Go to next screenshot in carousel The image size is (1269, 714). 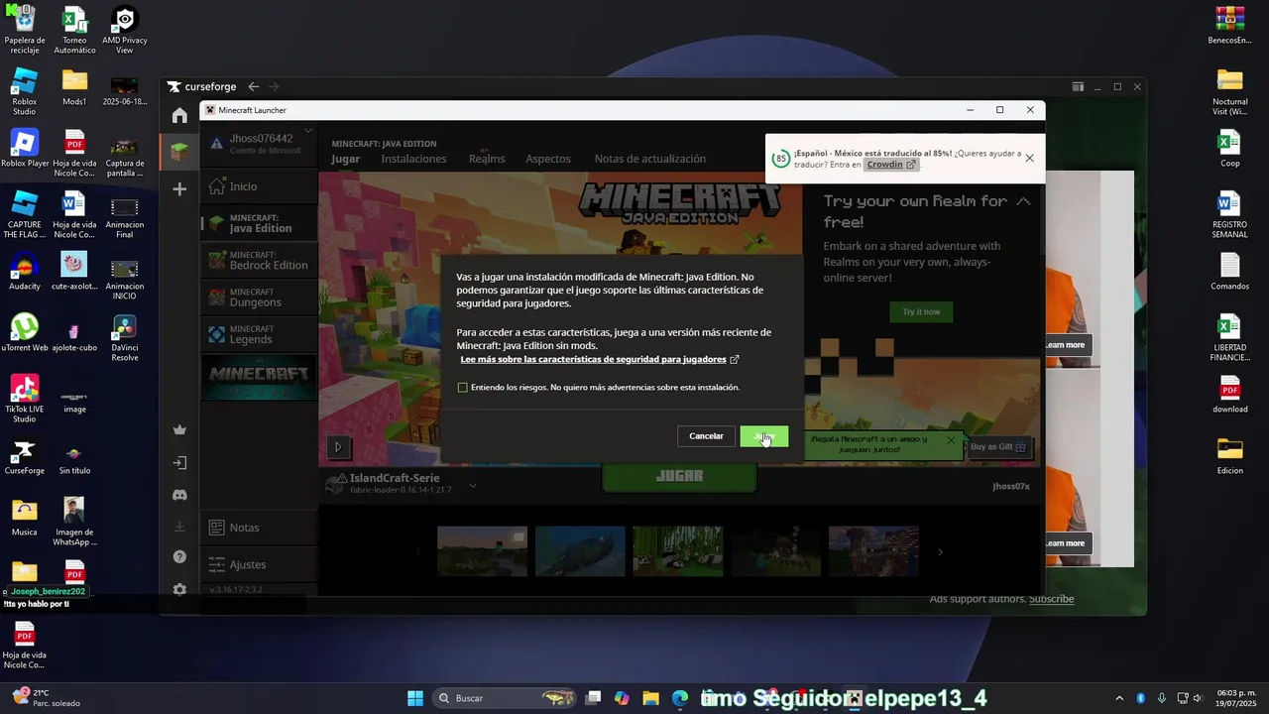pyautogui.click(x=940, y=552)
